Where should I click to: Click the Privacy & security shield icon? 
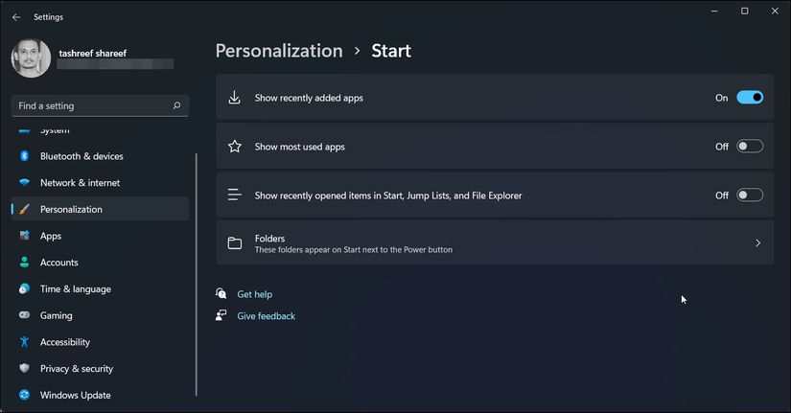click(x=24, y=369)
